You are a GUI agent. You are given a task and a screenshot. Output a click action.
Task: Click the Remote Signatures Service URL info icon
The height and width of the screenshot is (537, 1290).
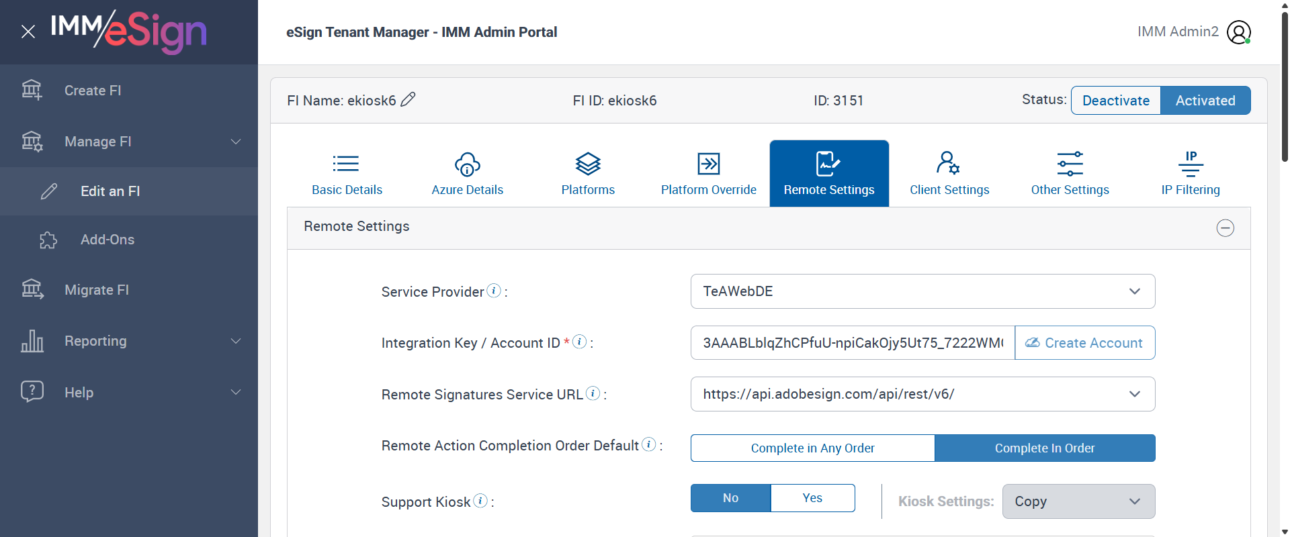[593, 393]
